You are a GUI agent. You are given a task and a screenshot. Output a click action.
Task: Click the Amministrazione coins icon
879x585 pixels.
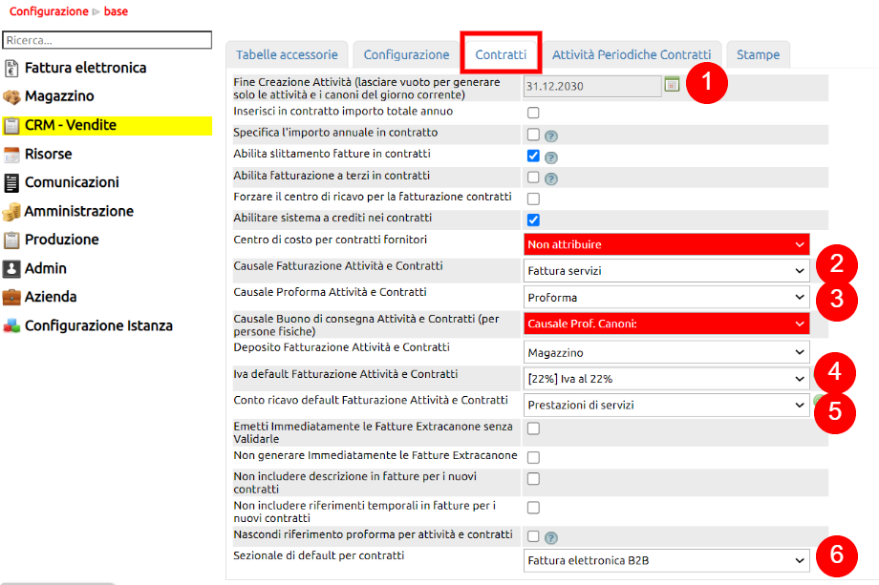pos(11,212)
